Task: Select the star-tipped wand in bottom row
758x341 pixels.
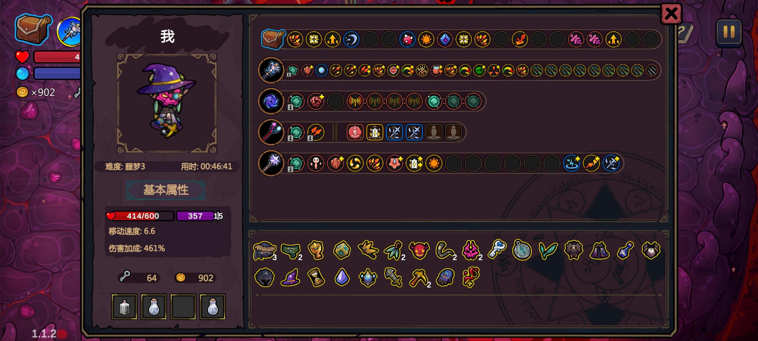Action: [271, 163]
